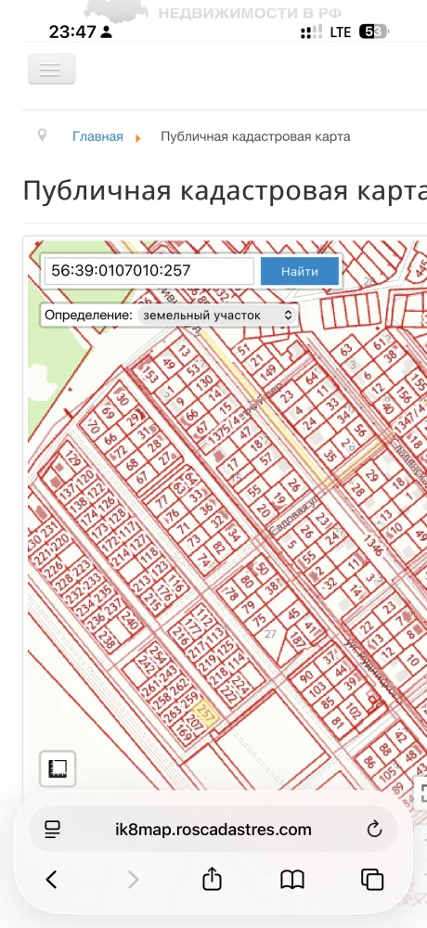Open the Safari share sheet
The image size is (427, 928).
212,880
